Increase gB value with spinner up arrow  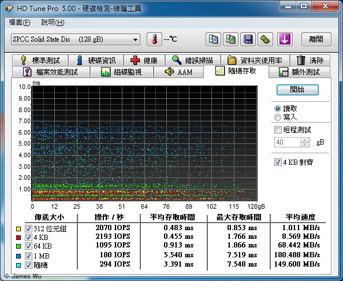pyautogui.click(x=304, y=140)
